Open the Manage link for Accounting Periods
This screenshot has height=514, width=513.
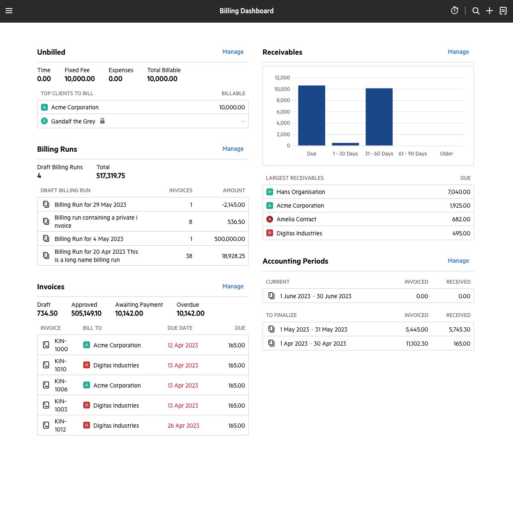(x=458, y=261)
